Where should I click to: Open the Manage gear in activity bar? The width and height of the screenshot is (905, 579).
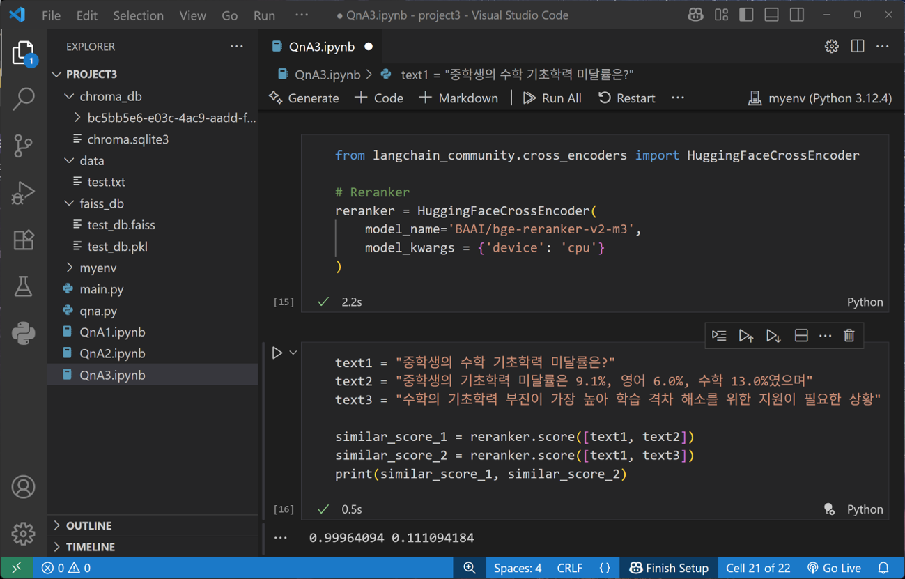(x=23, y=534)
